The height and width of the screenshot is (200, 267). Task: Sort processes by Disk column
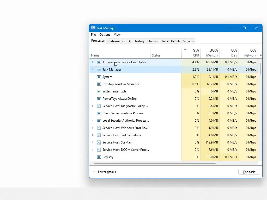coord(229,53)
